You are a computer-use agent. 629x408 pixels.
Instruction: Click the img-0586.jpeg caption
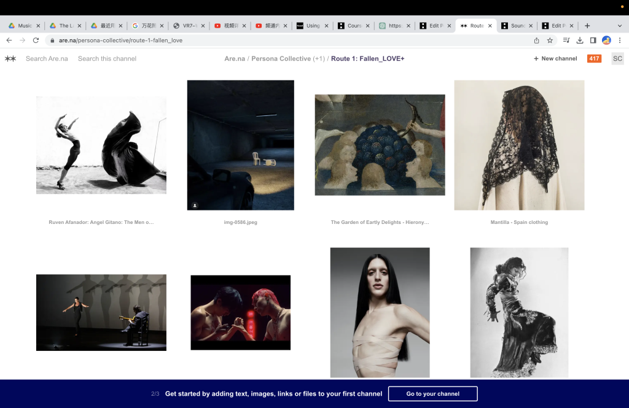pyautogui.click(x=241, y=222)
